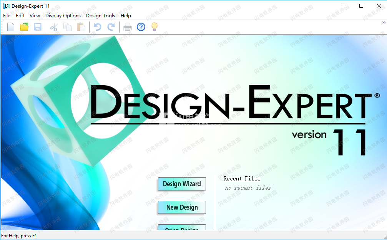
Task: Open the Display Options menu
Action: point(63,16)
